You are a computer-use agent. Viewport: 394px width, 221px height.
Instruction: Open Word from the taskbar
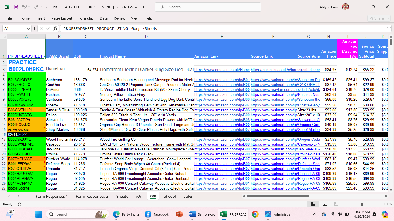192,214
